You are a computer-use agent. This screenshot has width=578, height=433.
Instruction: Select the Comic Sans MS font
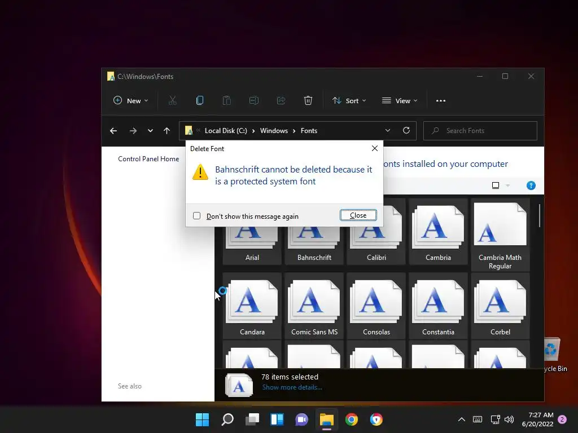pyautogui.click(x=314, y=306)
